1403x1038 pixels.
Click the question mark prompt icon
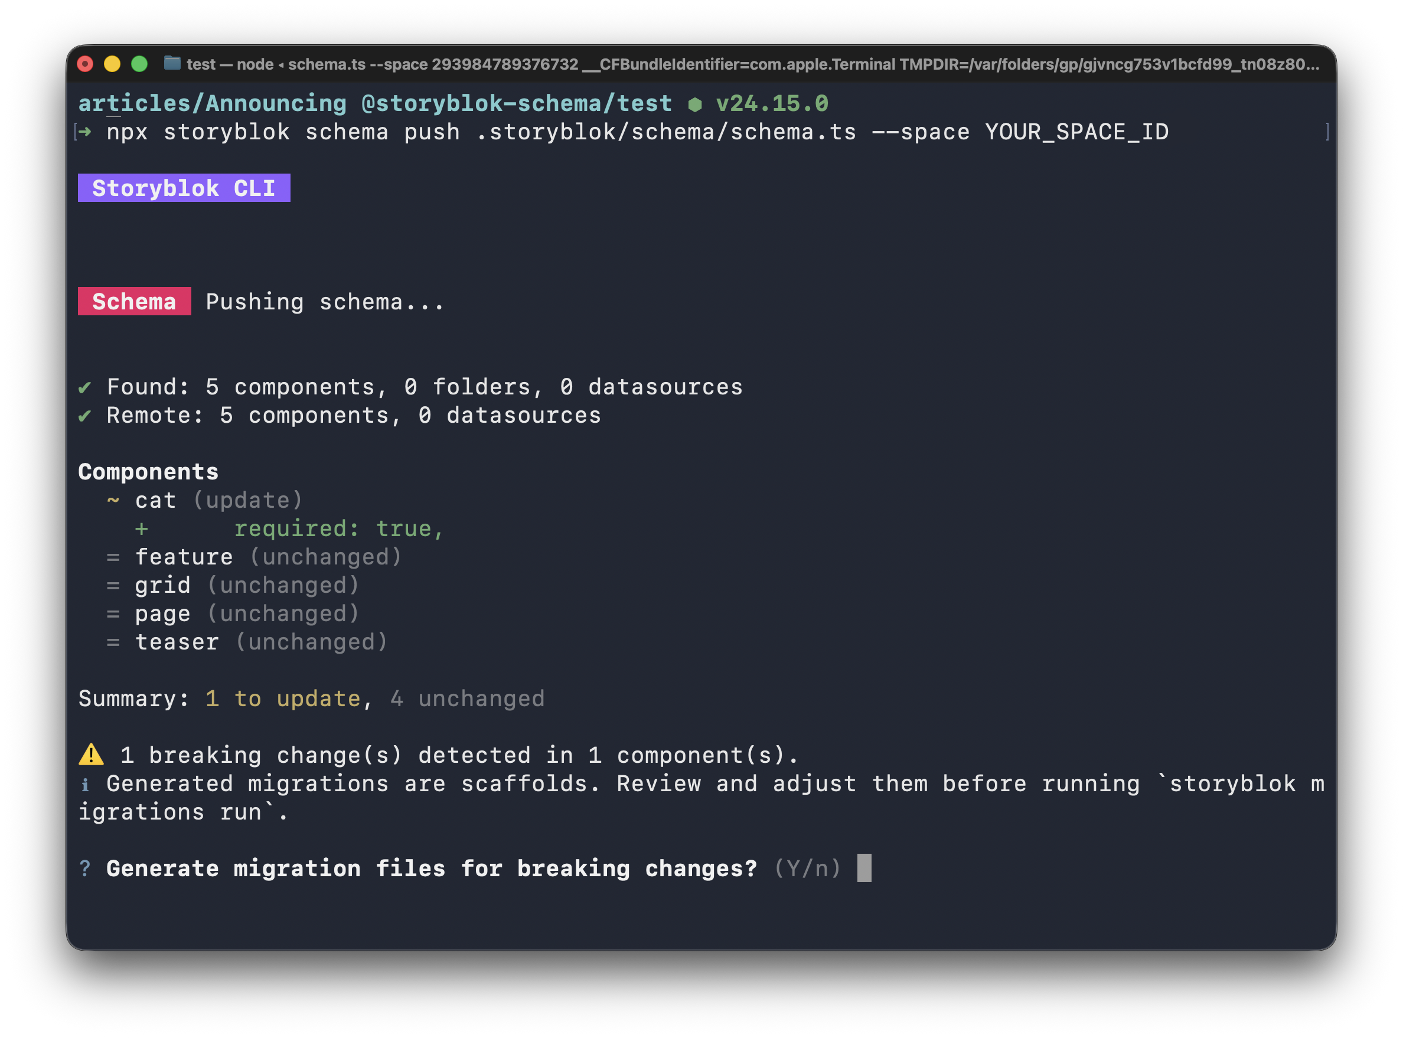pos(85,869)
